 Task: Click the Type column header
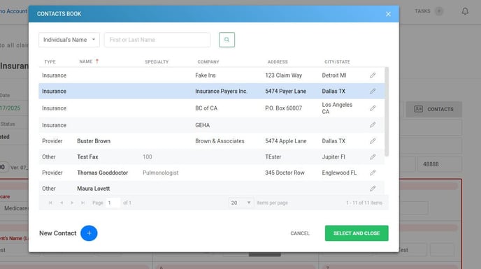50,62
